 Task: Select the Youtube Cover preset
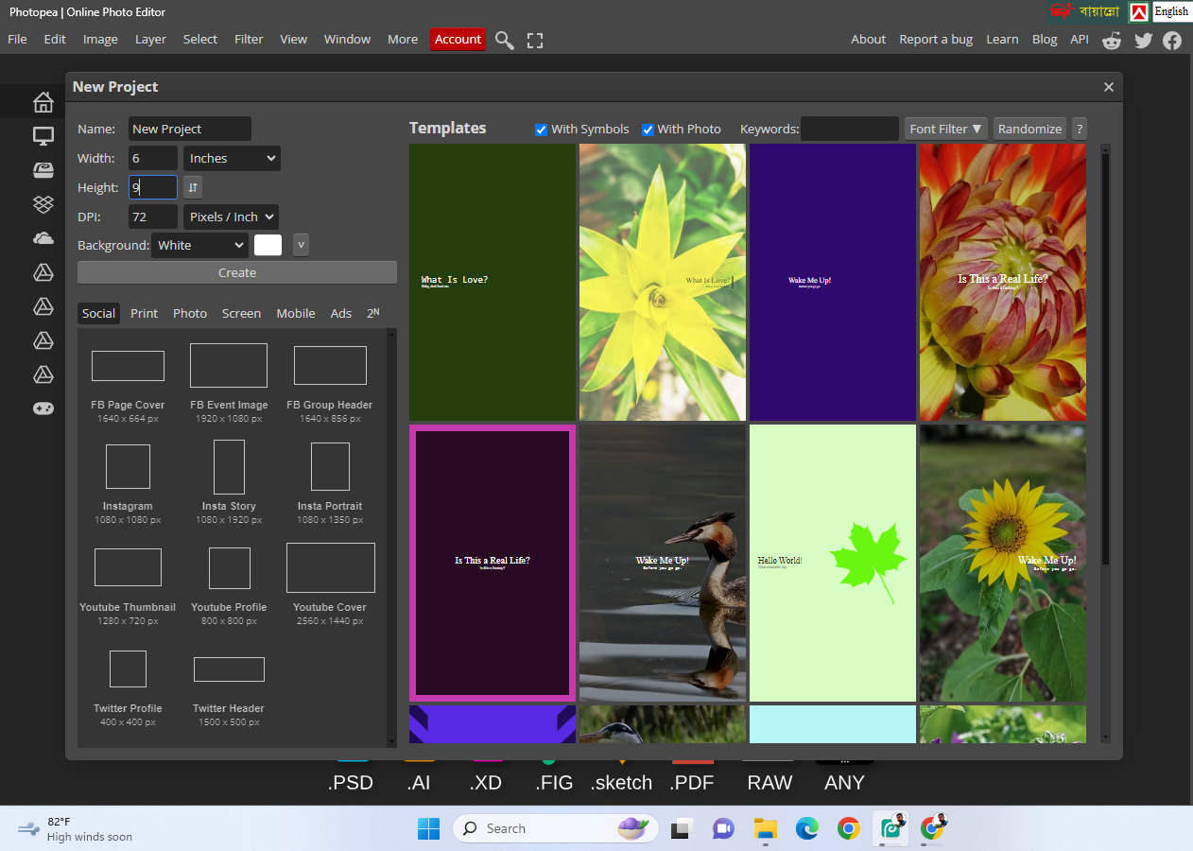(330, 584)
